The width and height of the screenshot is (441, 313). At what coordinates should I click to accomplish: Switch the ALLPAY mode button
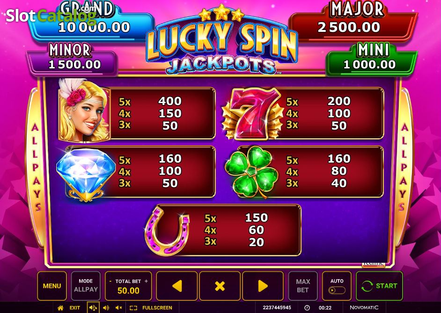86,286
